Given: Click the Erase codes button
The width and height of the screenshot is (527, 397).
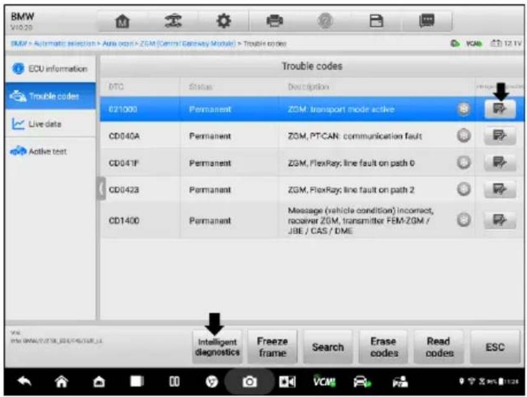Looking at the screenshot, I should (x=383, y=347).
